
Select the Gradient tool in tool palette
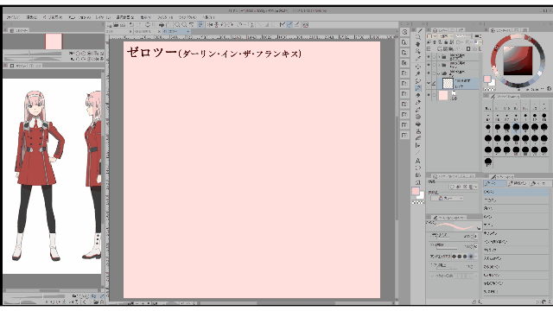coord(418,138)
